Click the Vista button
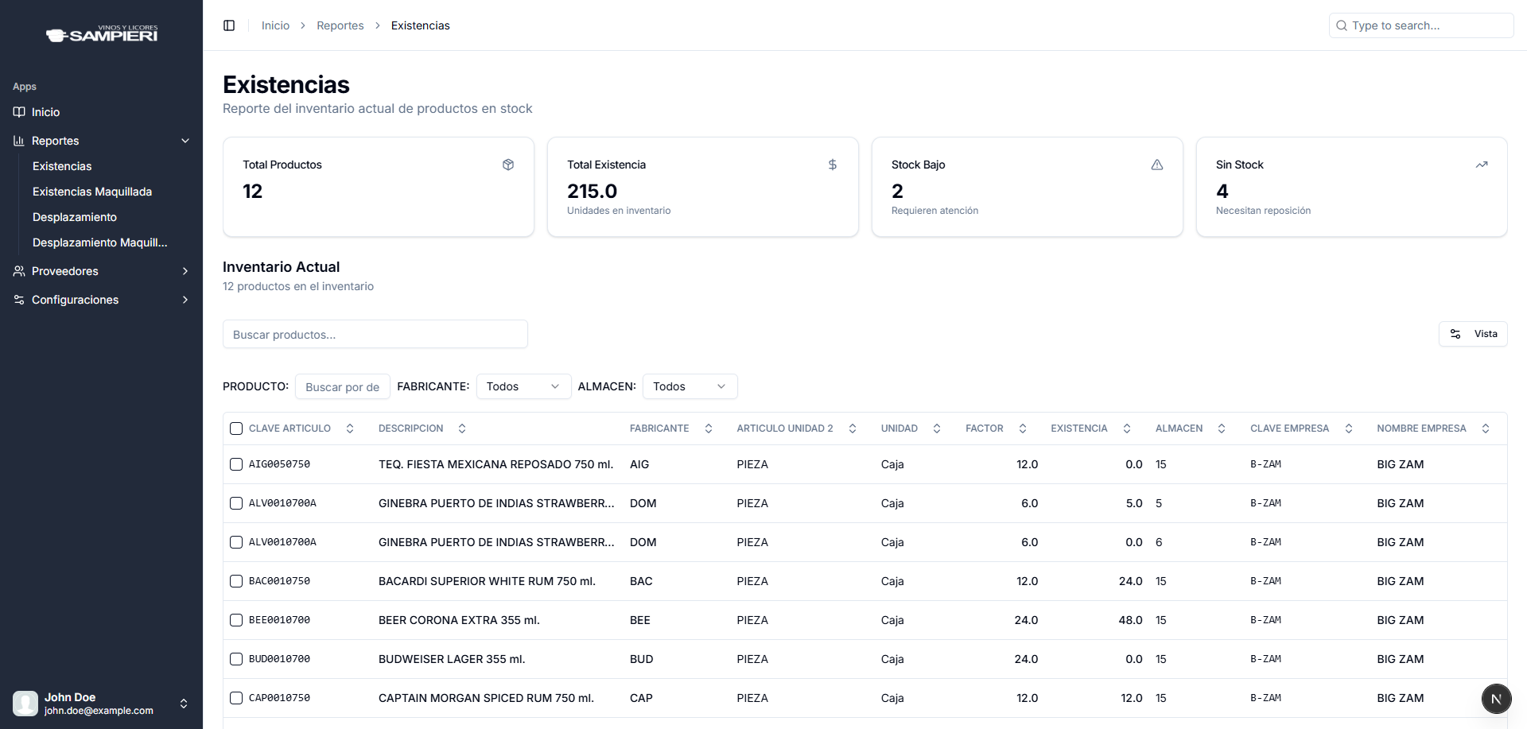Screen dimensions: 1527x729 1473,334
